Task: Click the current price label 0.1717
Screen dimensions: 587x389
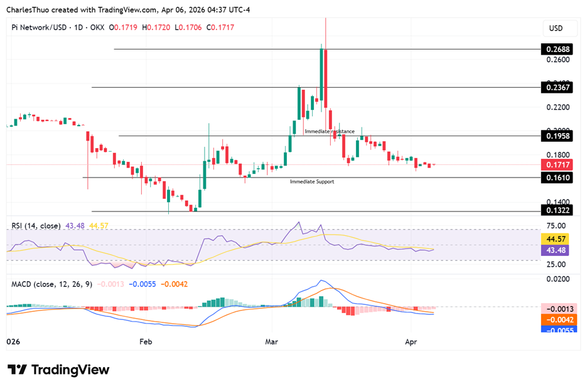Action: click(x=557, y=165)
